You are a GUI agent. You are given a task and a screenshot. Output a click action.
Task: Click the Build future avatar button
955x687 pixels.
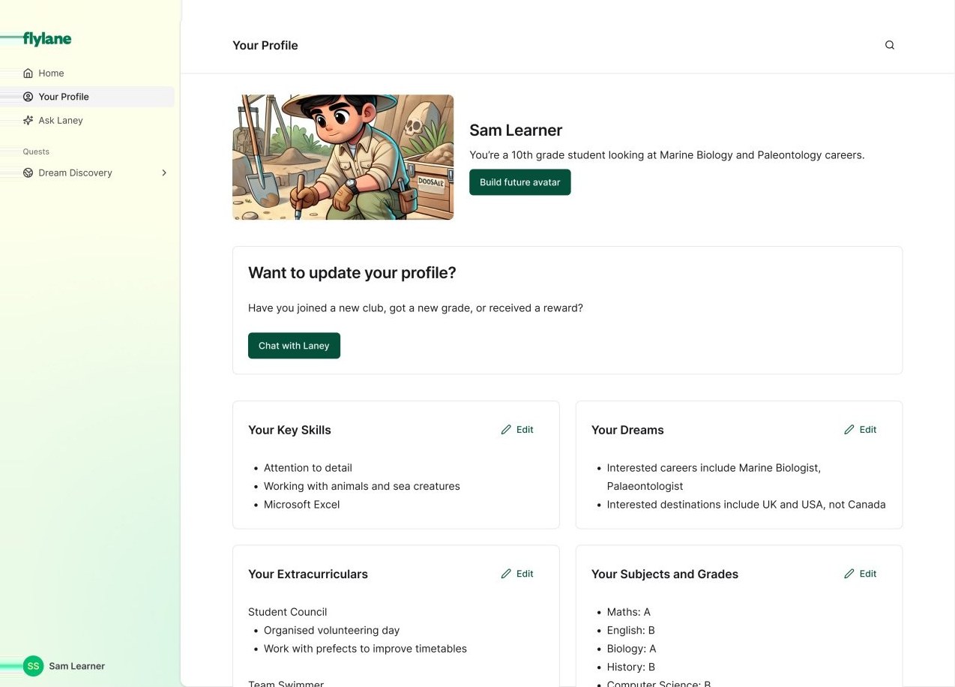coord(520,182)
